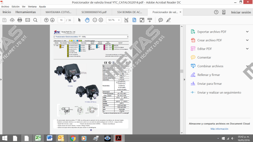Open the help question mark
The image size is (253, 142).
click(216, 12)
